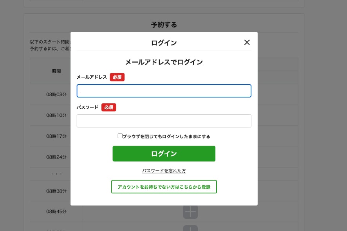Expand the ・・・ row of hidden times
Screen dimensions: 347x231
tap(56, 174)
